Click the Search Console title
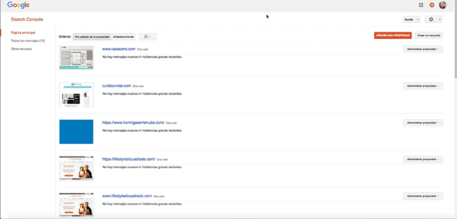The image size is (457, 219). tap(27, 19)
